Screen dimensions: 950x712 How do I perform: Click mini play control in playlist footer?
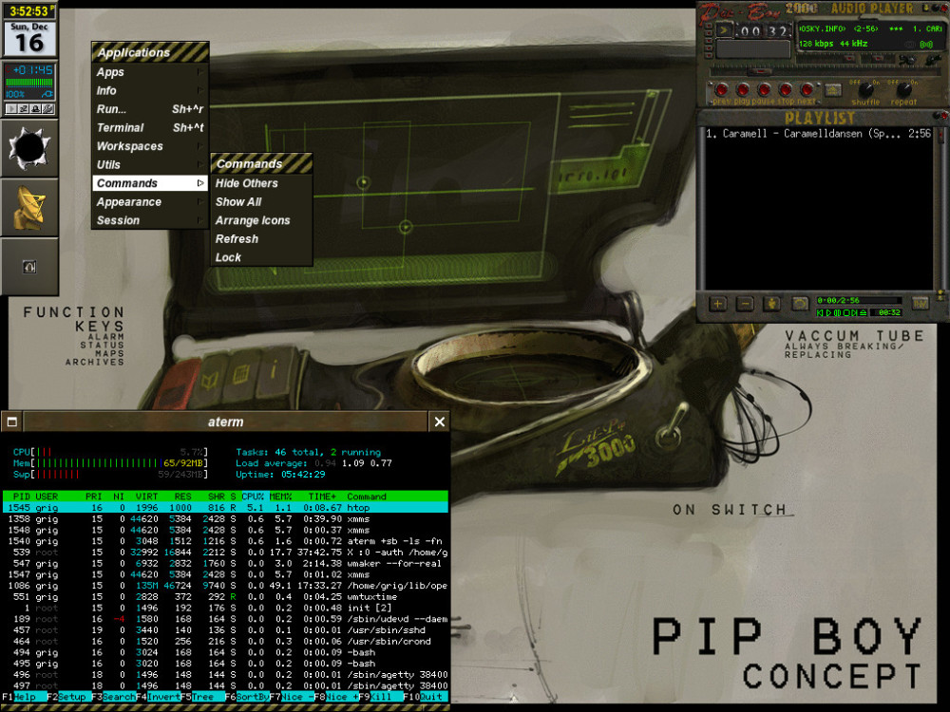pyautogui.click(x=828, y=313)
